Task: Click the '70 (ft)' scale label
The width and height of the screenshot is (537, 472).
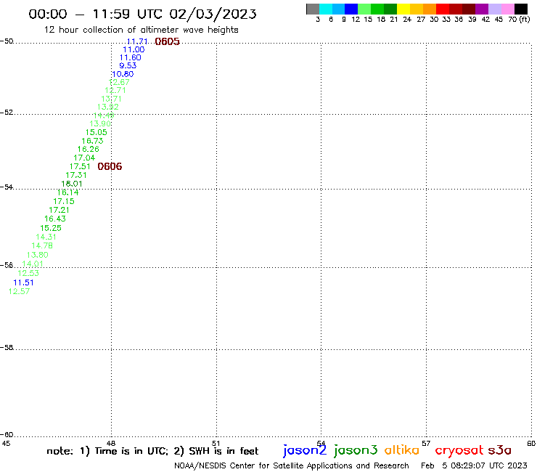Action: point(519,20)
